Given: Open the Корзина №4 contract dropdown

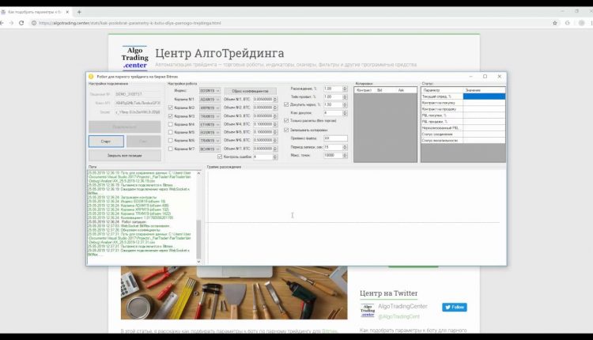Looking at the screenshot, I should pos(210,124).
